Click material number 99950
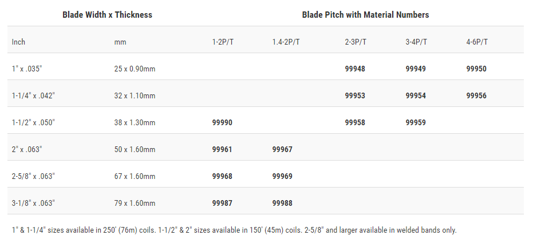Screen dimensions: 533x251 (476, 69)
